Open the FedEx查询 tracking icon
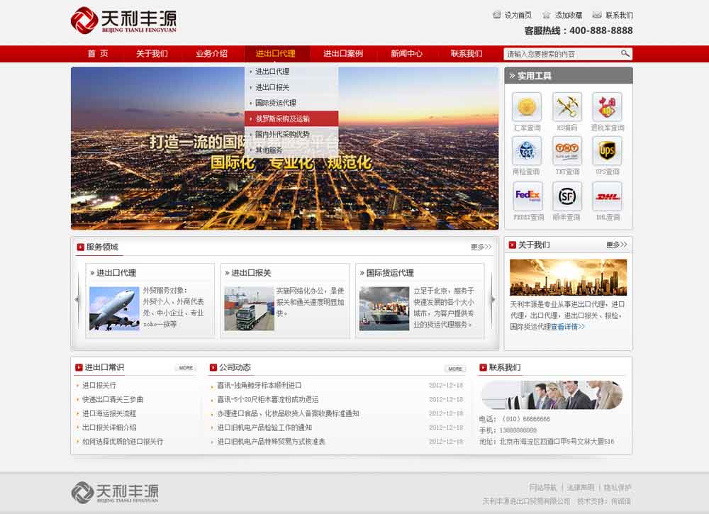709x514 pixels. (x=527, y=196)
